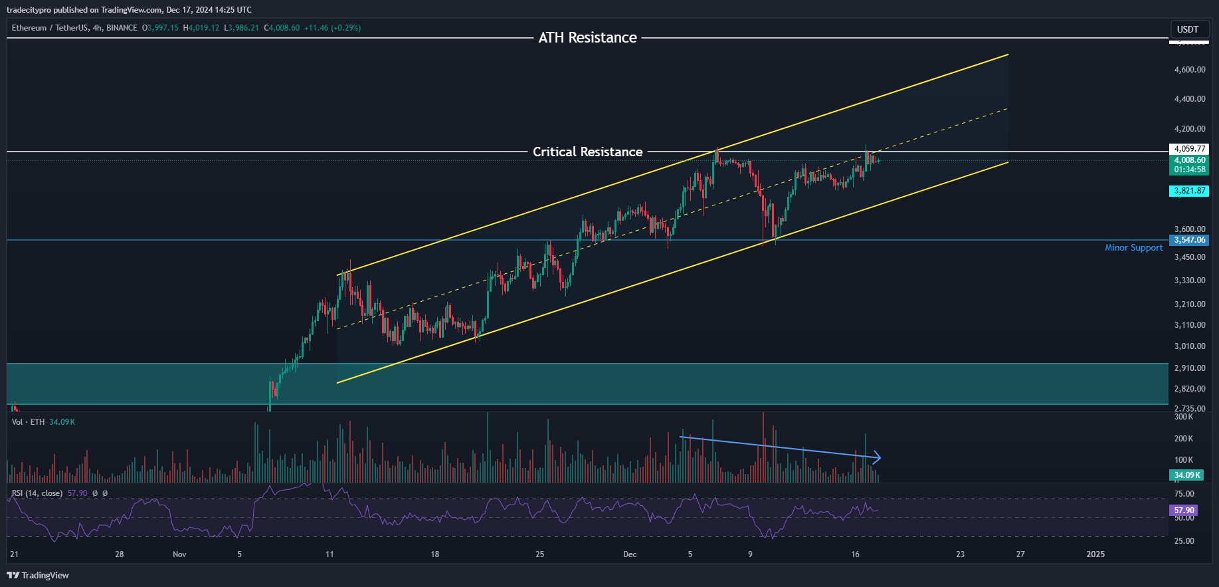Click the 25.00 RSI axis label

point(1184,541)
